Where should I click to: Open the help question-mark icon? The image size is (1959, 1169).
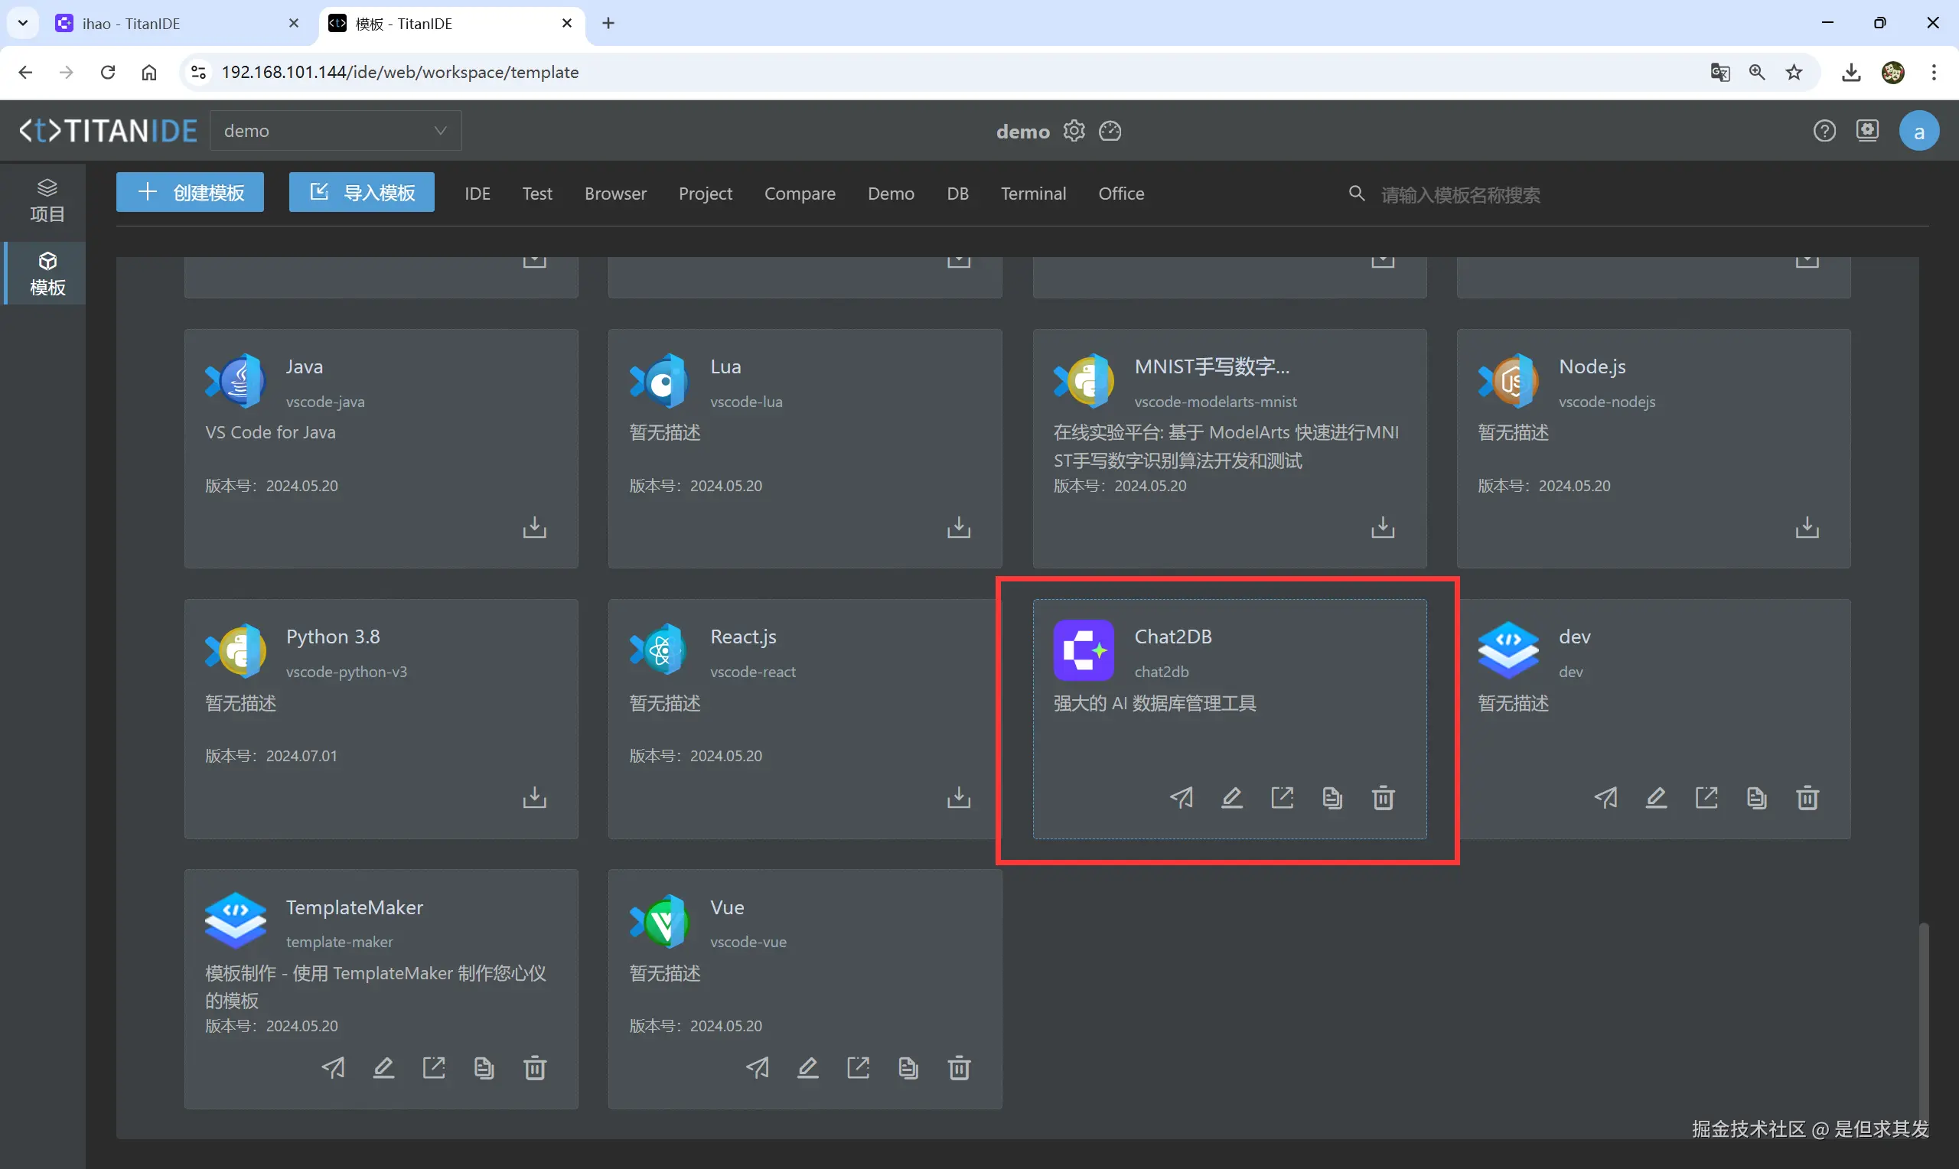(1824, 131)
